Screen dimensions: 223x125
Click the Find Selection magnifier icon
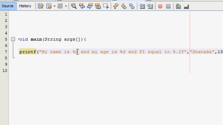point(74,6)
